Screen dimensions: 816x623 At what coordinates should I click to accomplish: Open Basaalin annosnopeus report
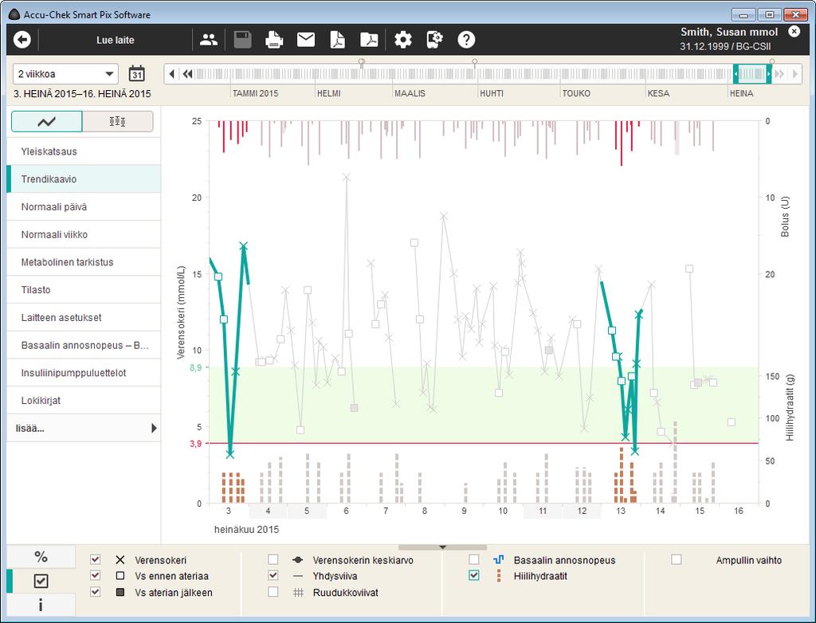point(83,345)
